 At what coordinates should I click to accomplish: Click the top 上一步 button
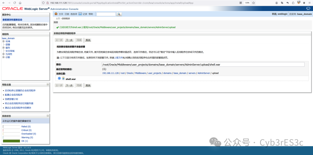(59, 40)
